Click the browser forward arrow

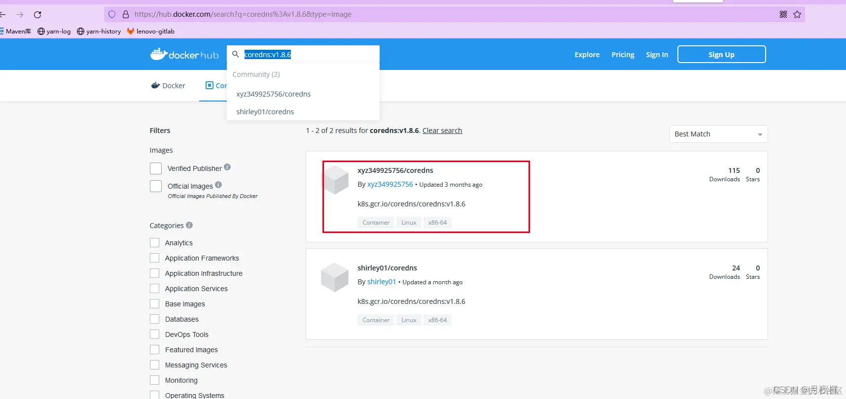pos(20,14)
